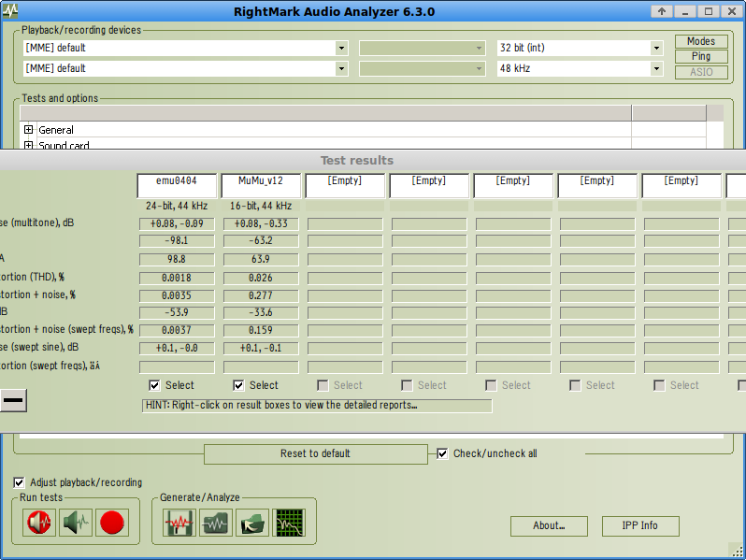Open the disabled dropdown beside recording device
746x560 pixels.
pos(423,68)
